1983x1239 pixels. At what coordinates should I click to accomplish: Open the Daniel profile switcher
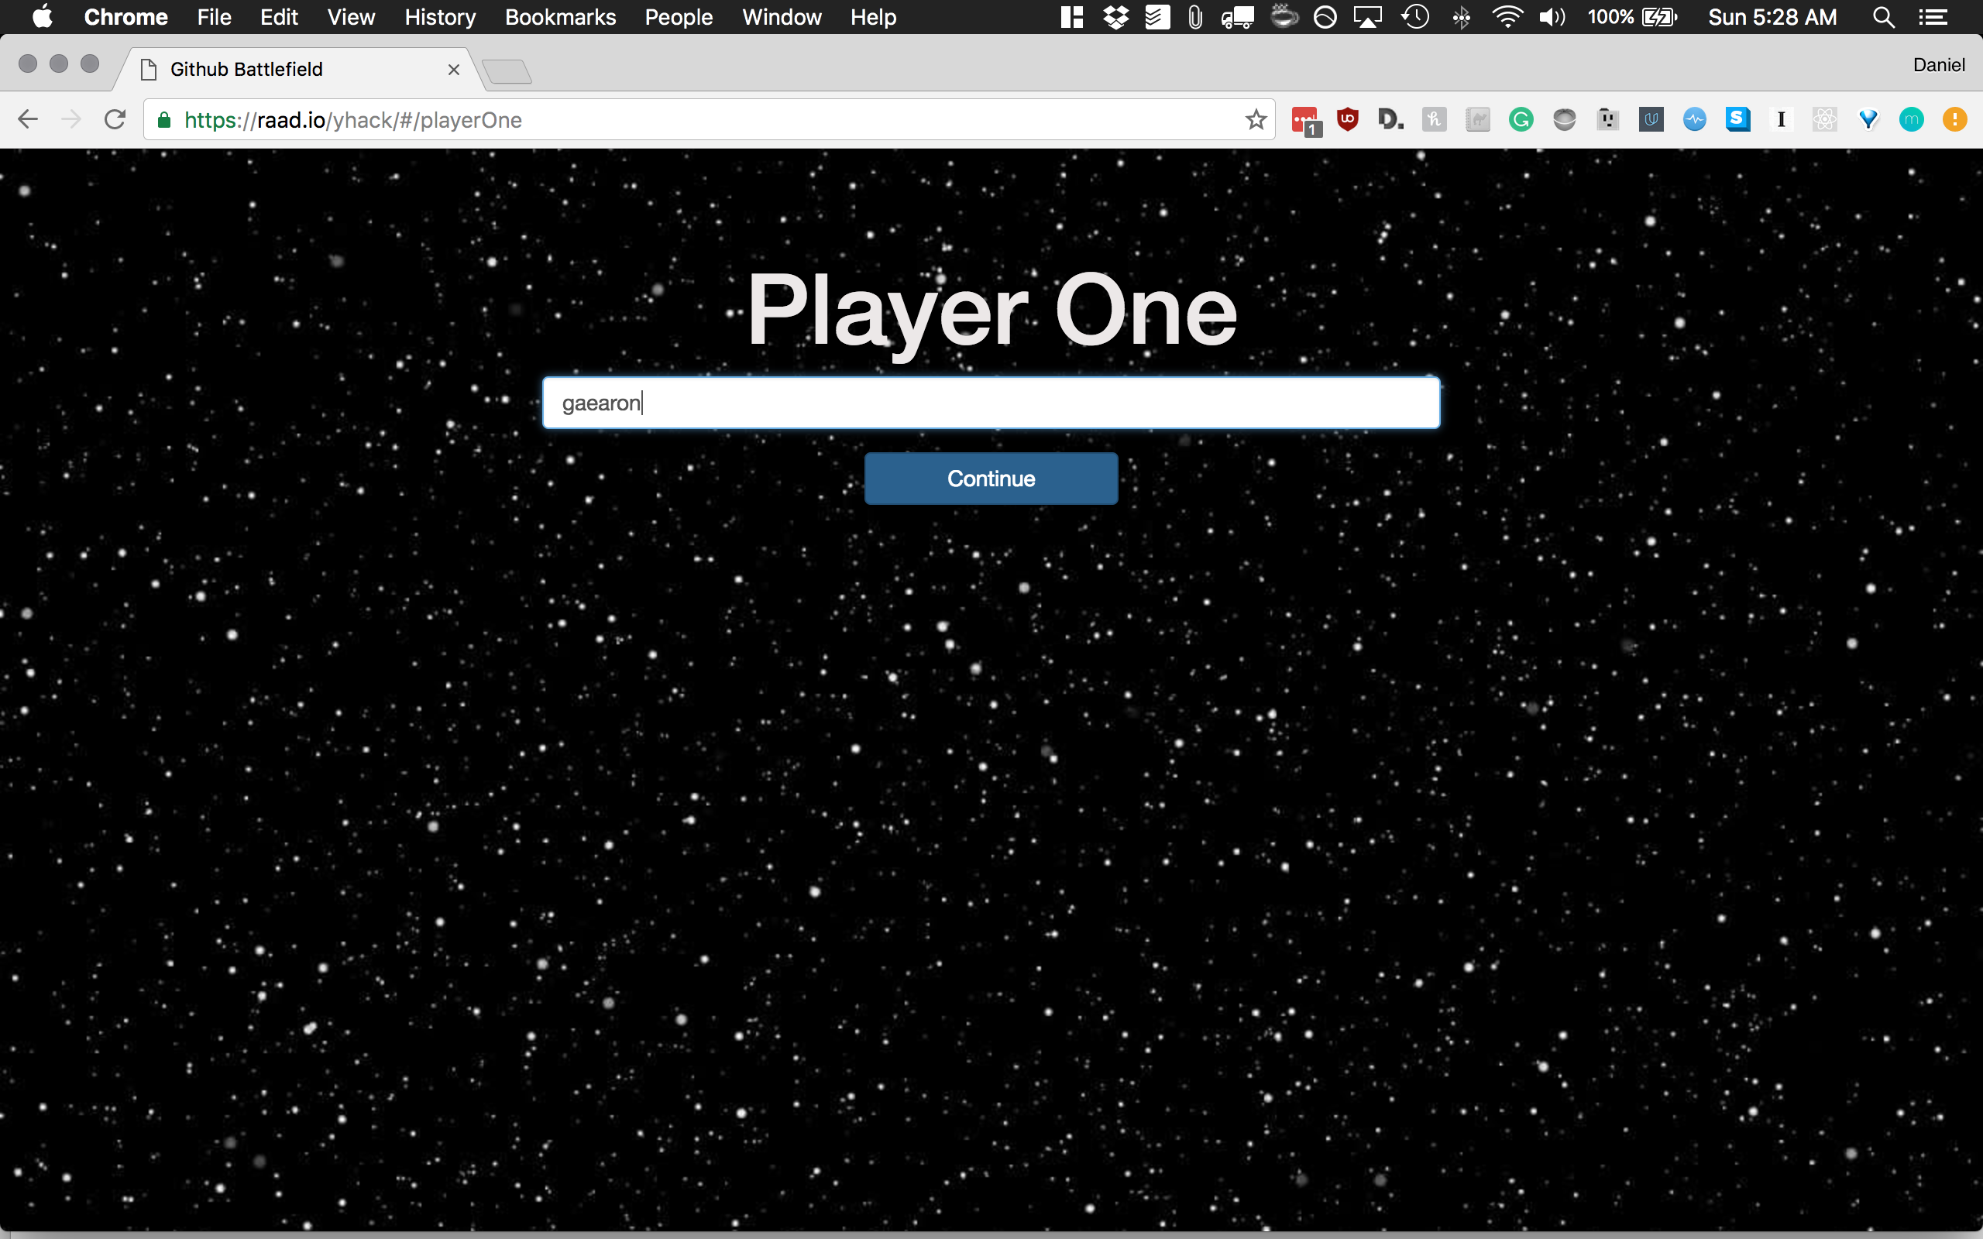coord(1938,65)
